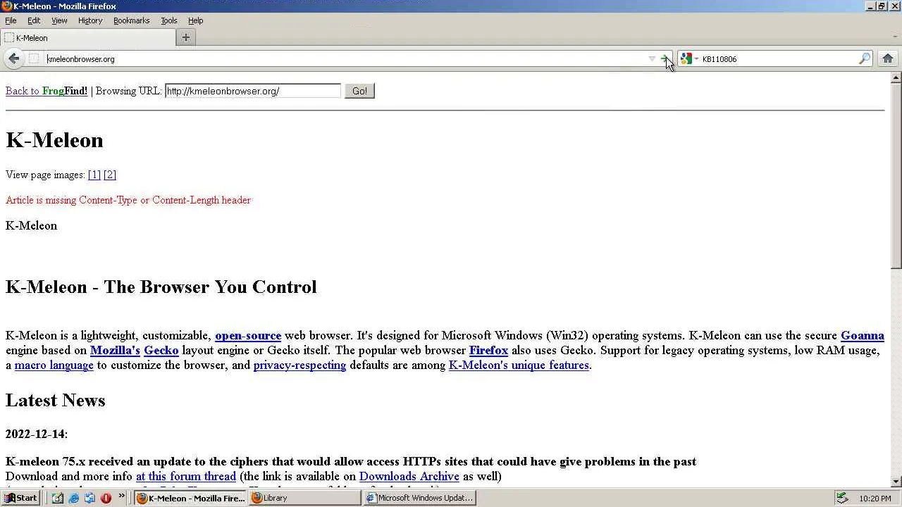Launch Internet Explorer from quick launch
902x507 pixels.
(x=73, y=498)
